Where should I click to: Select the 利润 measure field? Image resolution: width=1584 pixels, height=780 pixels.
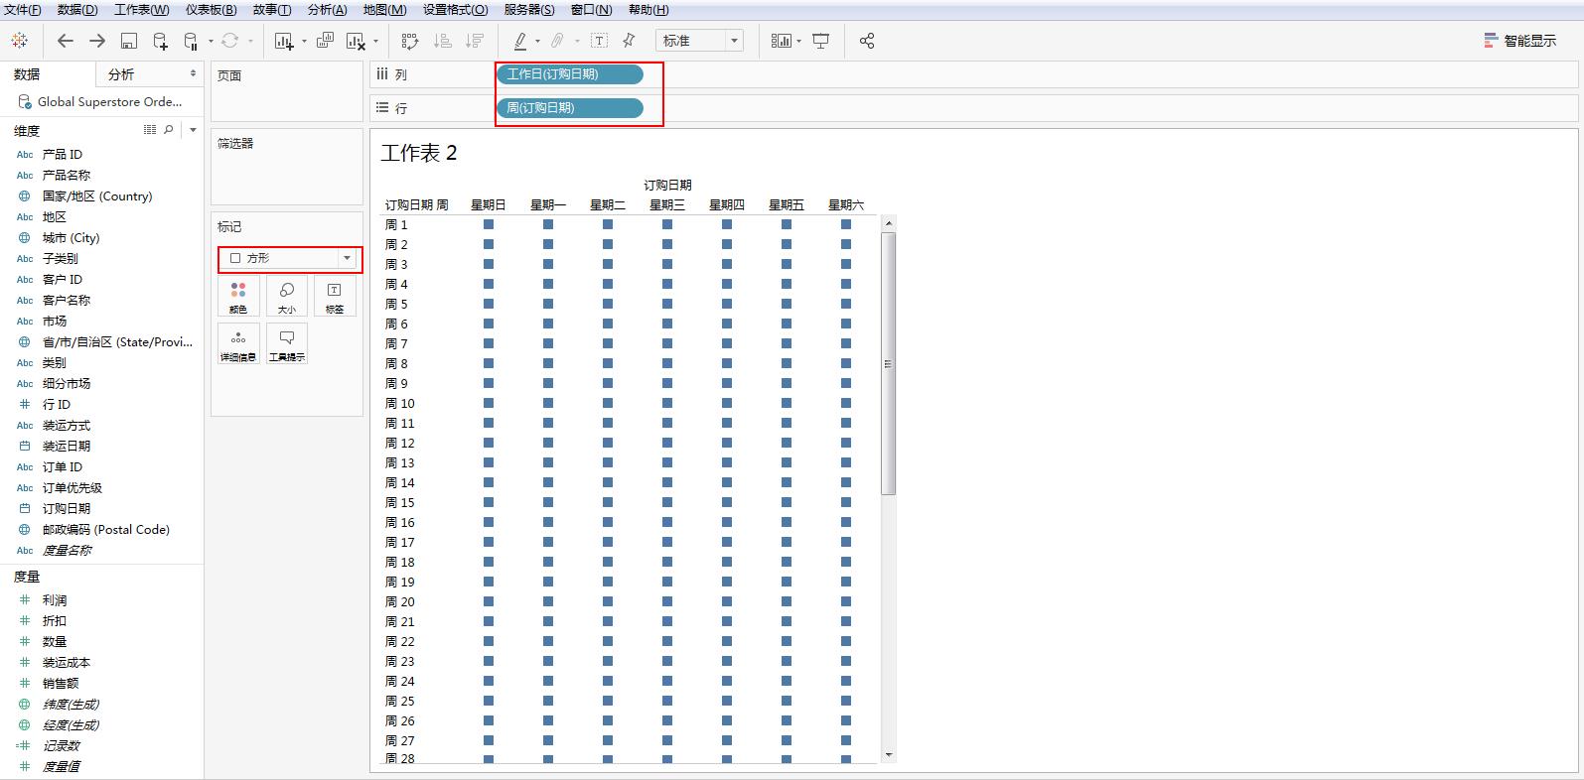(x=55, y=600)
